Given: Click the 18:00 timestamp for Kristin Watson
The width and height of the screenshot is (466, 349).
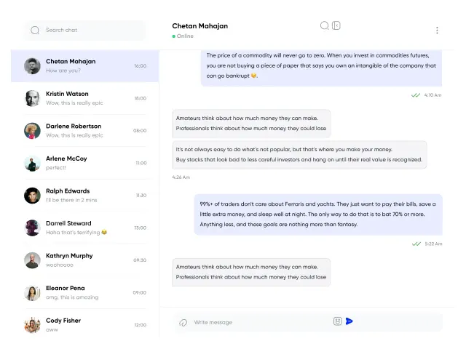Looking at the screenshot, I should tap(141, 98).
